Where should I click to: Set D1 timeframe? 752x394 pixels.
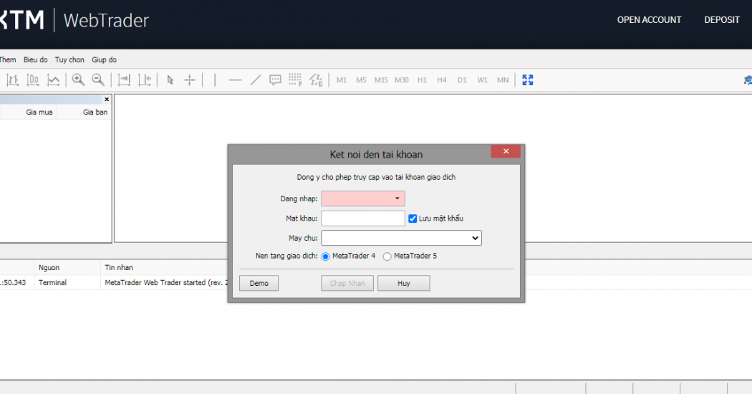tap(462, 80)
